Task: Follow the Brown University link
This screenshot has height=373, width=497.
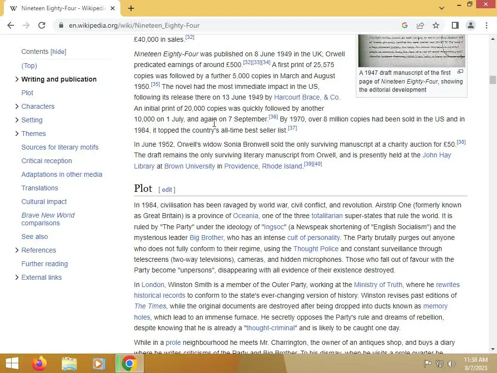Action: tap(190, 166)
